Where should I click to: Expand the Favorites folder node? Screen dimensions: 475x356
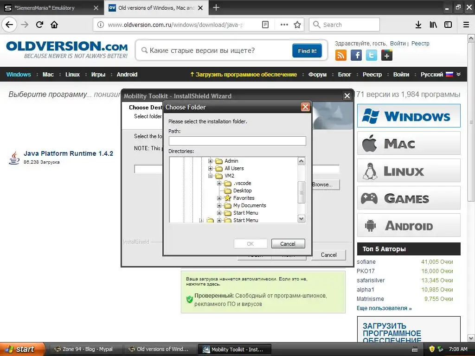[x=219, y=198]
